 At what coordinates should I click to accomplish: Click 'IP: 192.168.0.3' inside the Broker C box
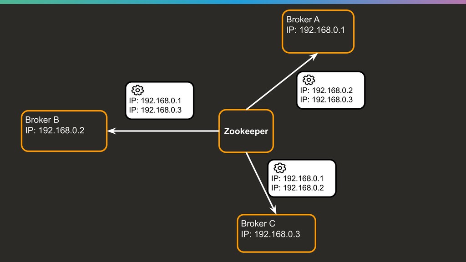tap(270, 234)
